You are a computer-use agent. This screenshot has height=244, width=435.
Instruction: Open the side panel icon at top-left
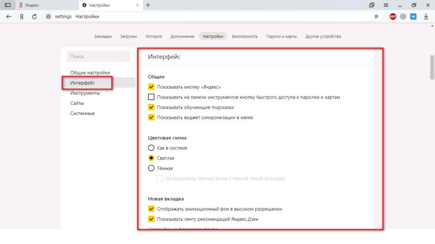(8, 5)
